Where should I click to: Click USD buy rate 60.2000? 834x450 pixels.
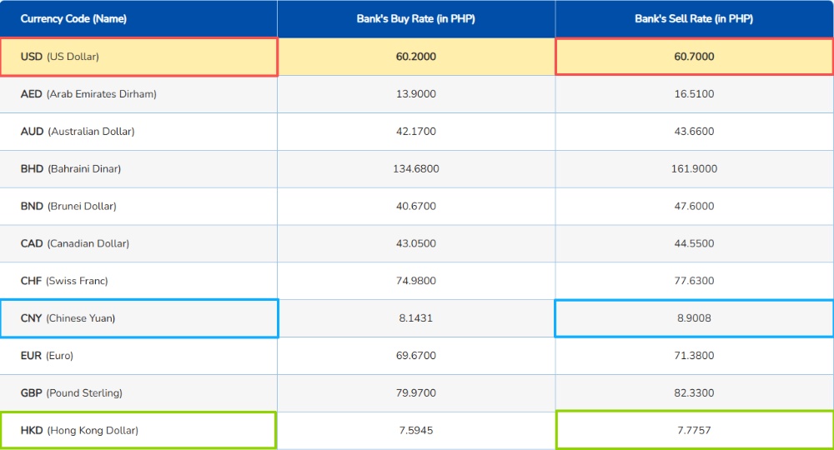coord(415,57)
